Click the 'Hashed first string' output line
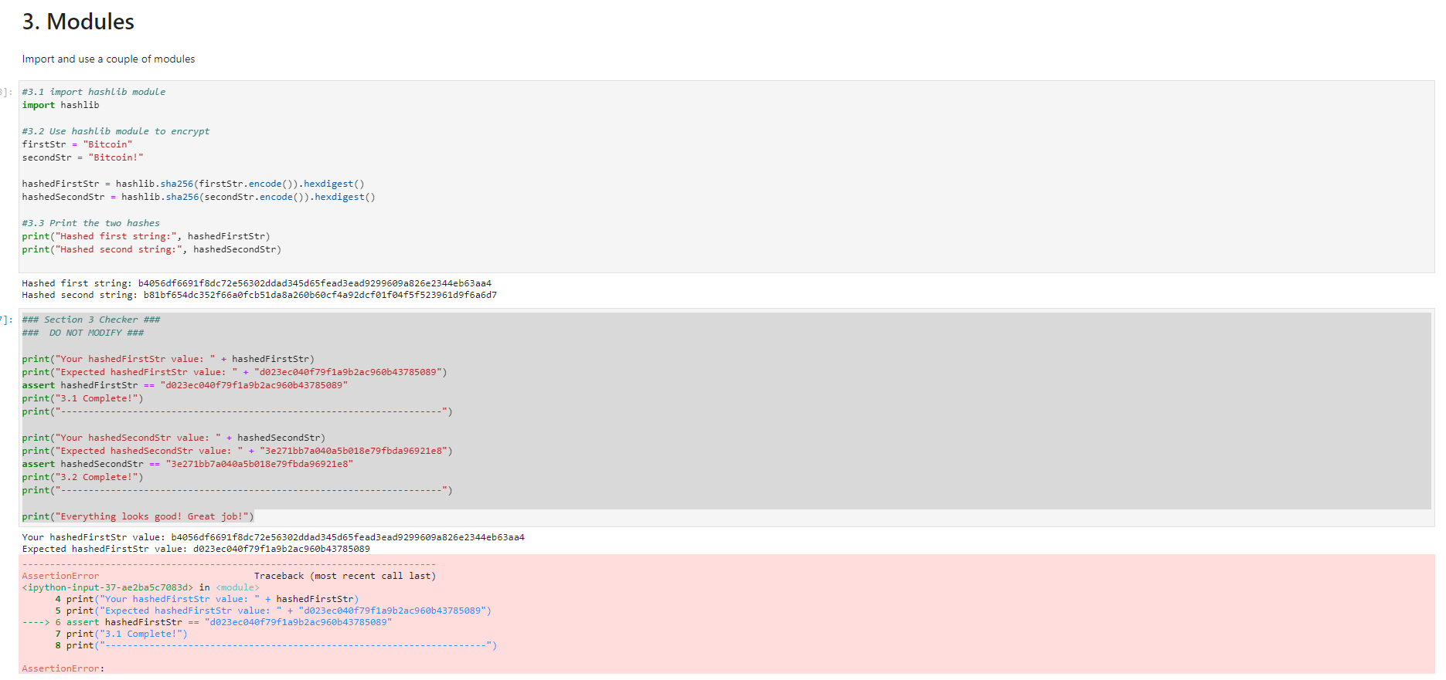The image size is (1446, 680). [257, 283]
